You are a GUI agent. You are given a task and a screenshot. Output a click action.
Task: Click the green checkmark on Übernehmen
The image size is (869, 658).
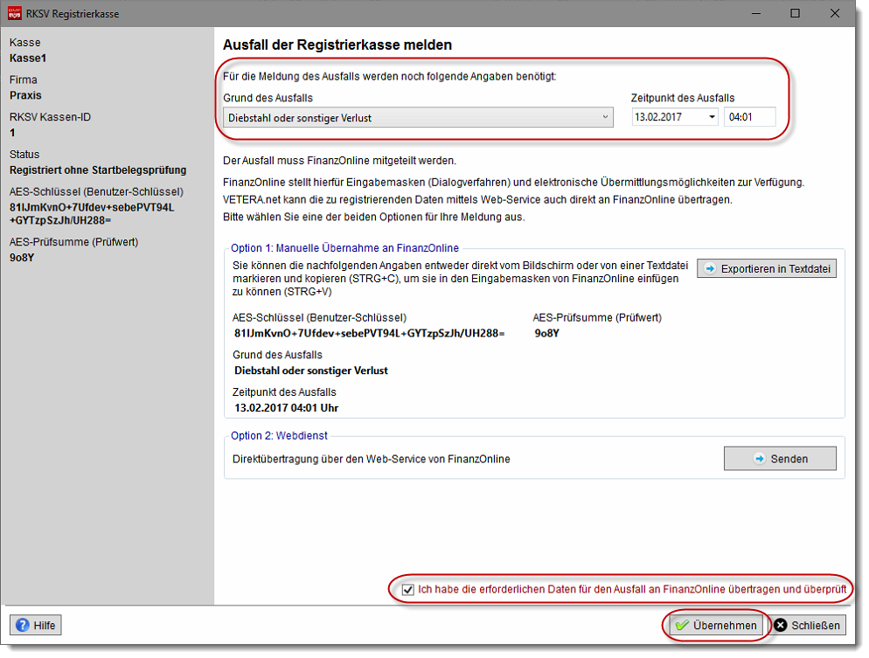click(682, 626)
